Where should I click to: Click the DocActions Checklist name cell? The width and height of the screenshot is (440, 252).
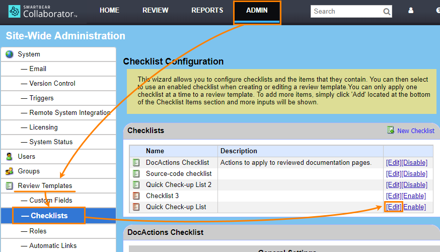pos(177,162)
